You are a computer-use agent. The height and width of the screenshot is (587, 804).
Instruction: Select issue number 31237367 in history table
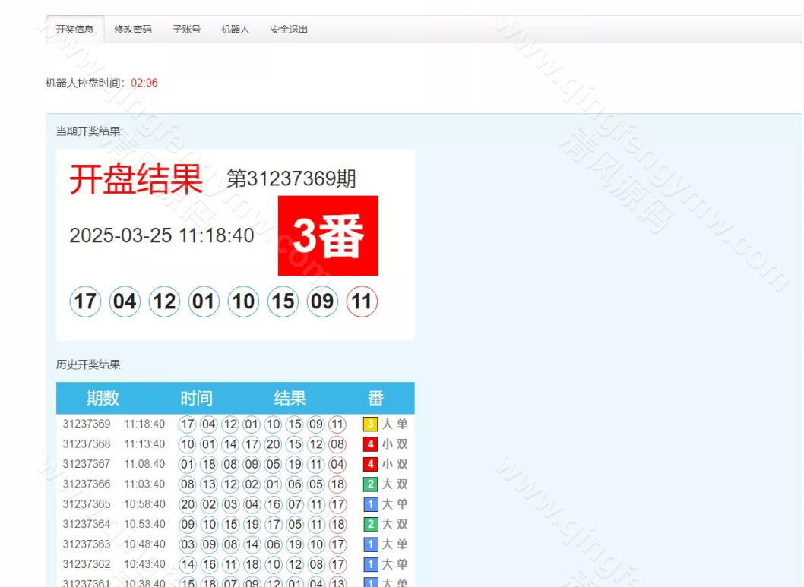(x=87, y=464)
